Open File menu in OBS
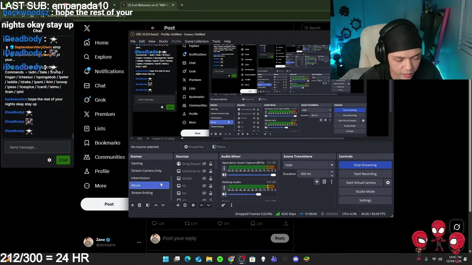The width and height of the screenshot is (472, 265). point(133,41)
